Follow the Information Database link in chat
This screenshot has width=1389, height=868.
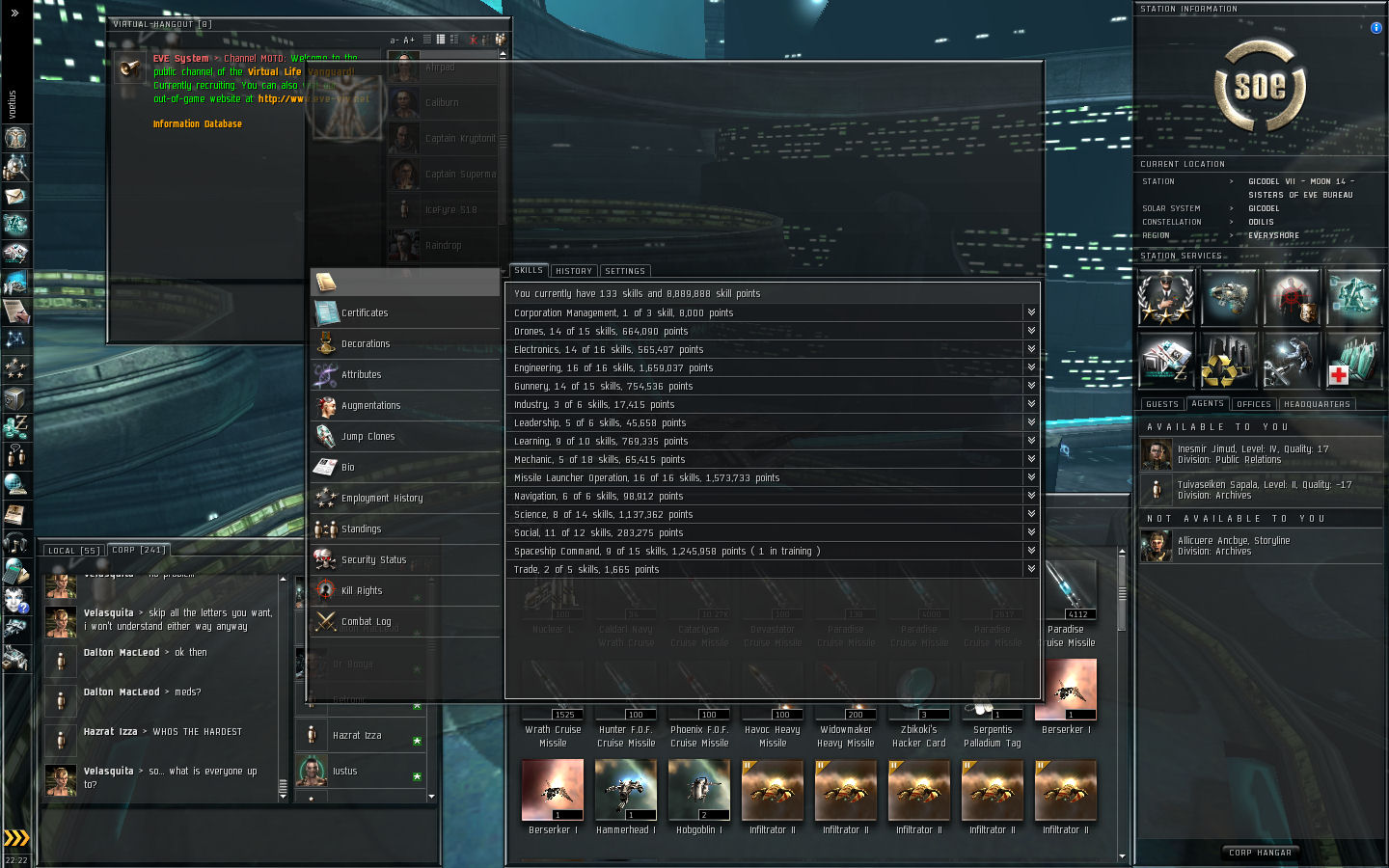198,124
